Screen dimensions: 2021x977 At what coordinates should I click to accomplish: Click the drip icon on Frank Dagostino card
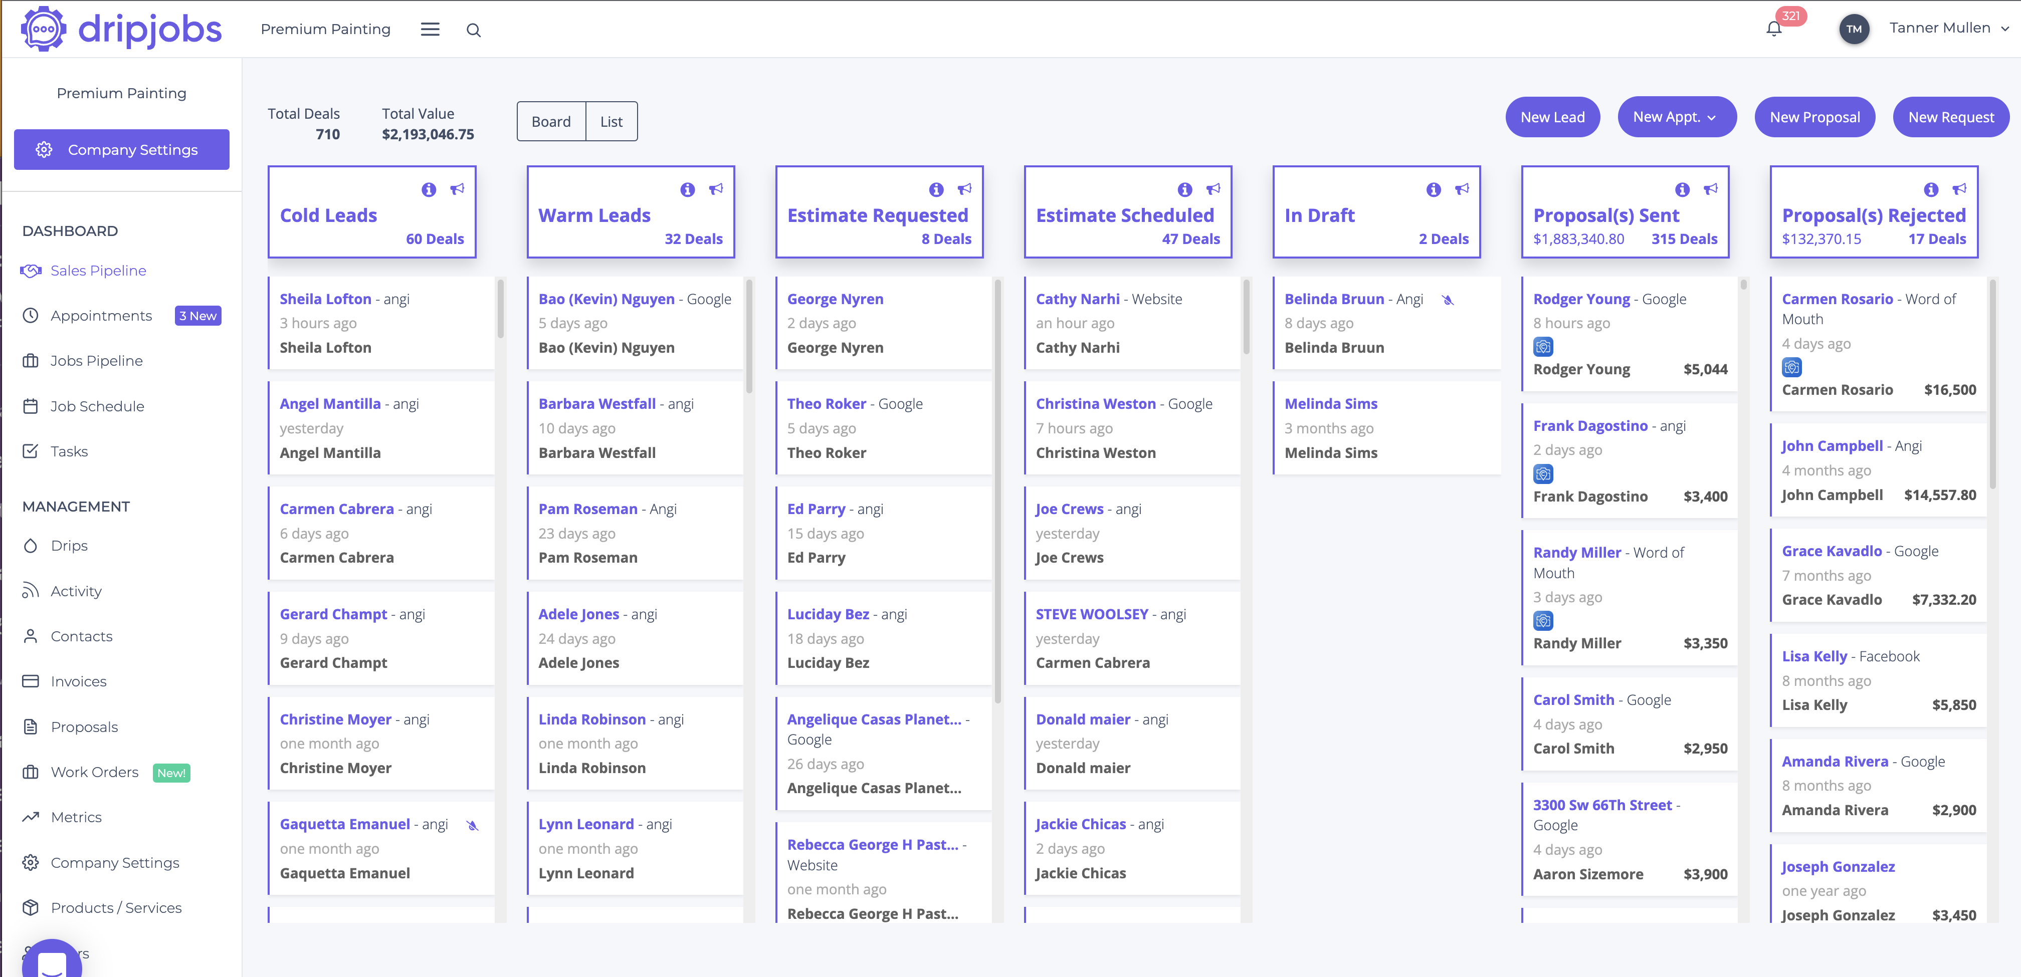tap(1543, 473)
